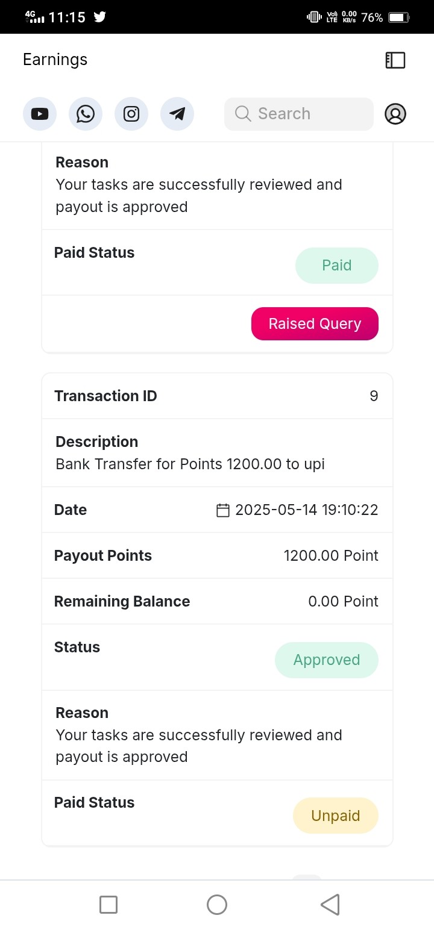Tap Android recent apps square
Viewport: 434px width, 930px height.
click(x=108, y=904)
